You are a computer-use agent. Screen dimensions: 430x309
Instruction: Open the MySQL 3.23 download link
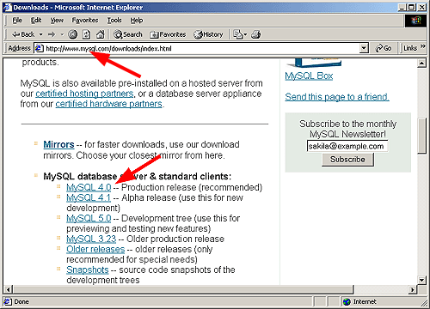[x=91, y=239]
